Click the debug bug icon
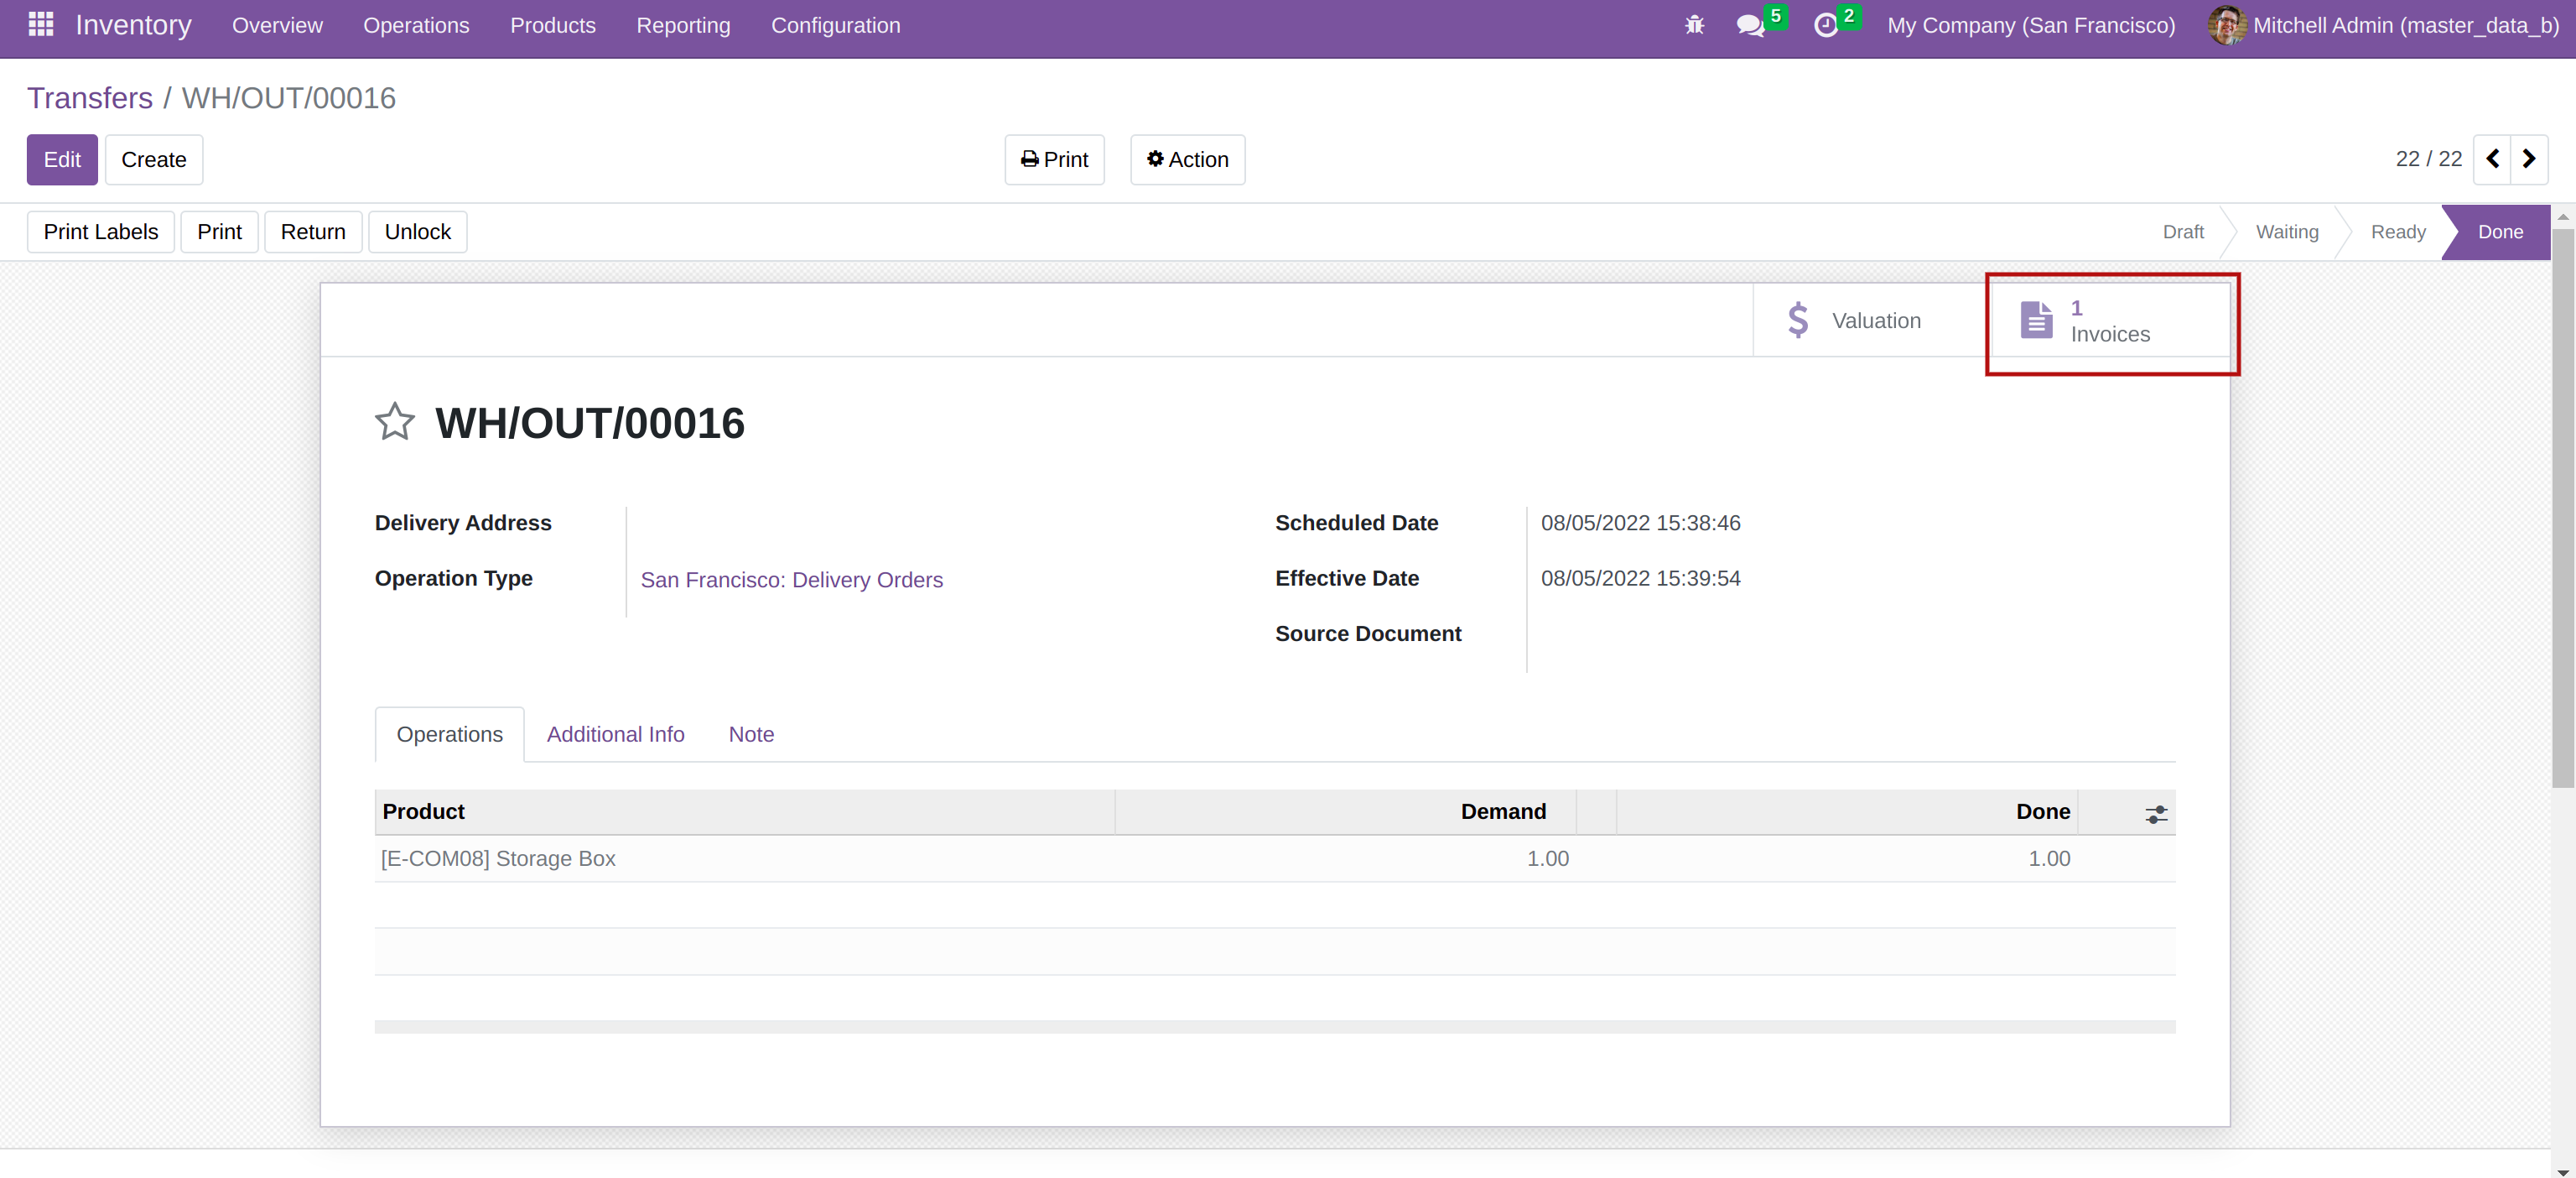The image size is (2576, 1178). pyautogui.click(x=1693, y=25)
